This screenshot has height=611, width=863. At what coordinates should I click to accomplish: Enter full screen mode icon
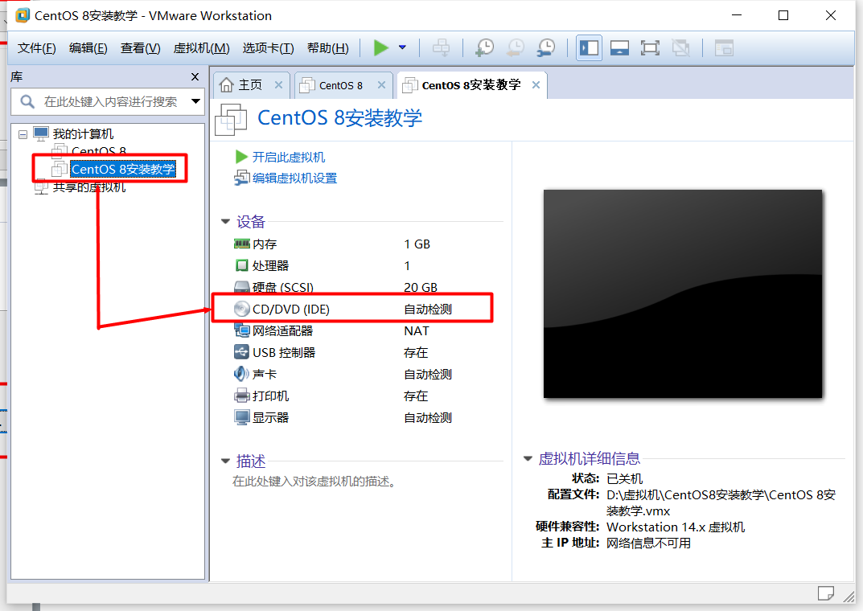(x=650, y=48)
